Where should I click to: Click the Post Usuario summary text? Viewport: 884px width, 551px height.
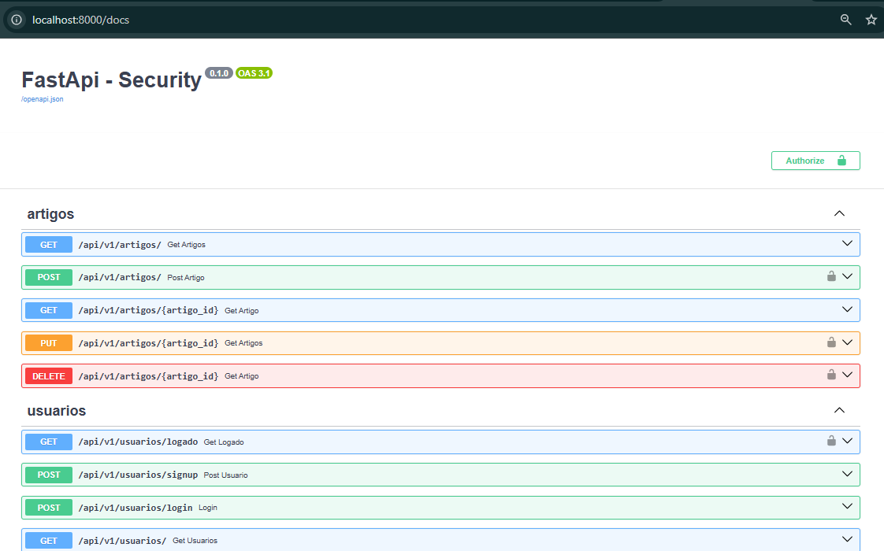[225, 475]
